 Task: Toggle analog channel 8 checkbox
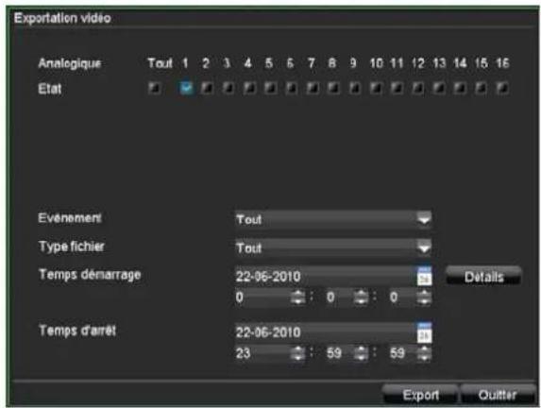click(333, 88)
